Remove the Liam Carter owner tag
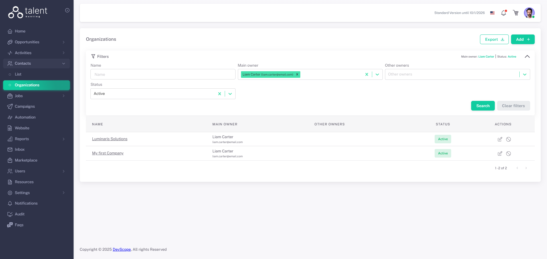This screenshot has width=547, height=259. pyautogui.click(x=297, y=74)
